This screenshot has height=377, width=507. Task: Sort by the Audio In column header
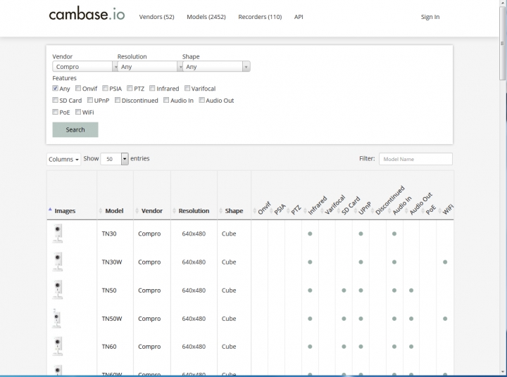(401, 206)
